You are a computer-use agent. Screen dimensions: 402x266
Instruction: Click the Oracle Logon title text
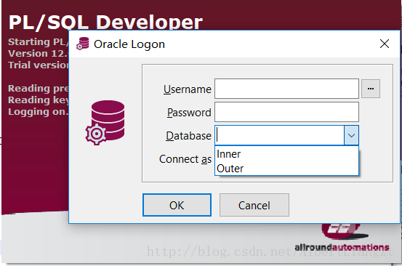click(x=129, y=44)
